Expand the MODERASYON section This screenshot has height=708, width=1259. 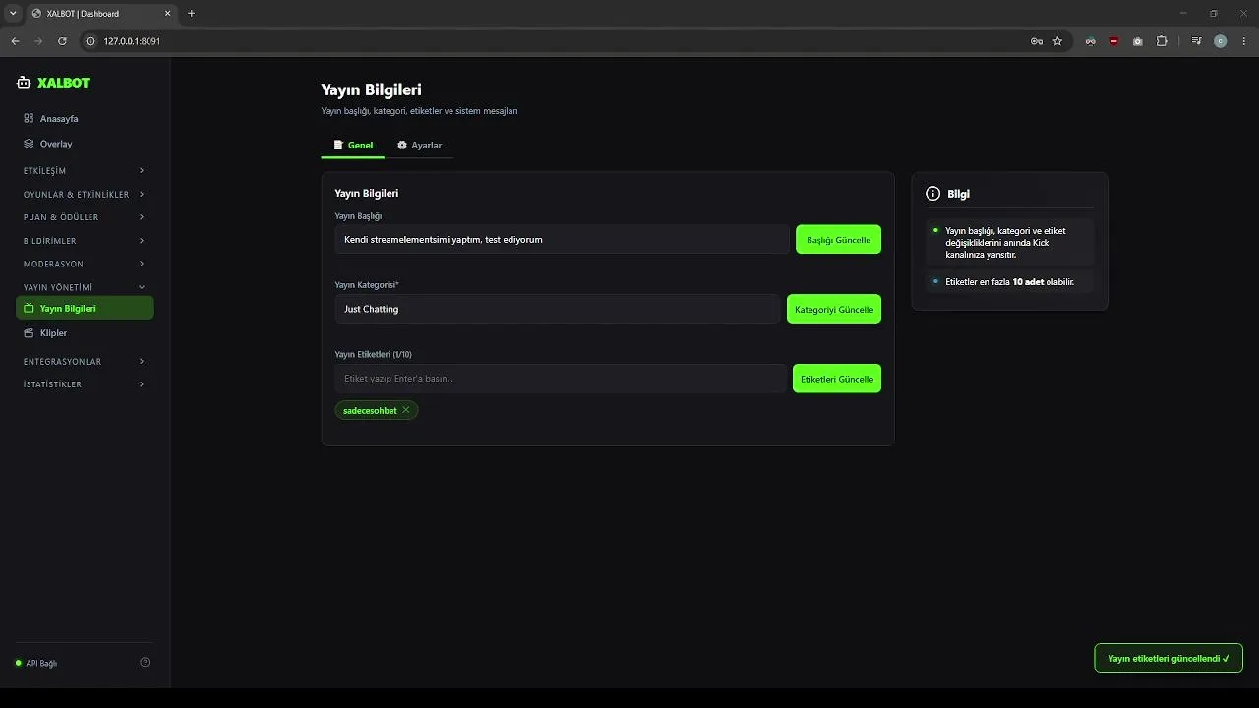coord(85,264)
